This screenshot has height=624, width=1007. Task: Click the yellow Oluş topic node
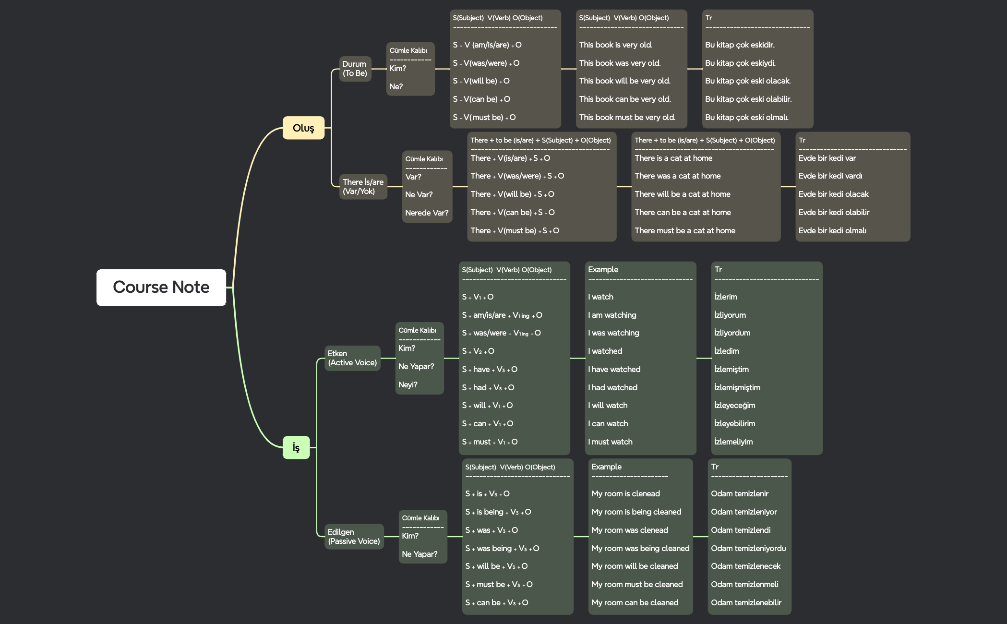(303, 128)
